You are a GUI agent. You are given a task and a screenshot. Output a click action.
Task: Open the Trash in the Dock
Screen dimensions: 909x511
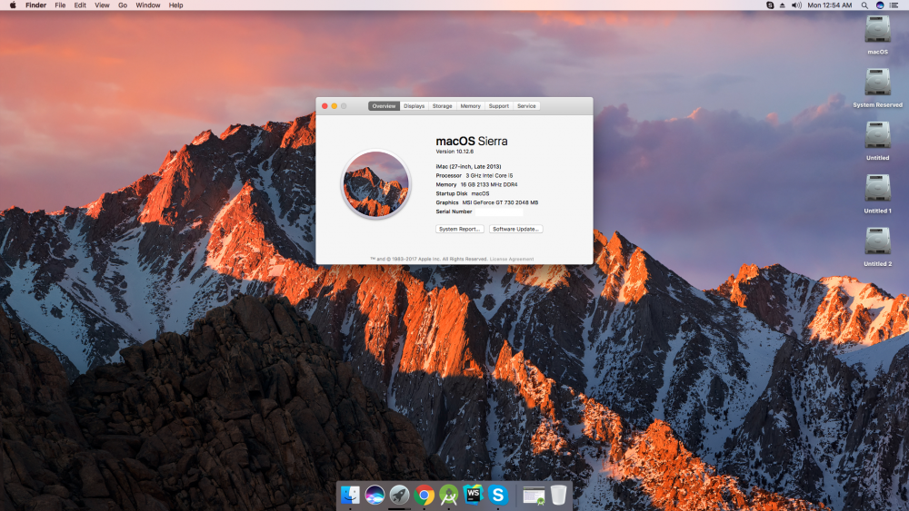(x=558, y=495)
